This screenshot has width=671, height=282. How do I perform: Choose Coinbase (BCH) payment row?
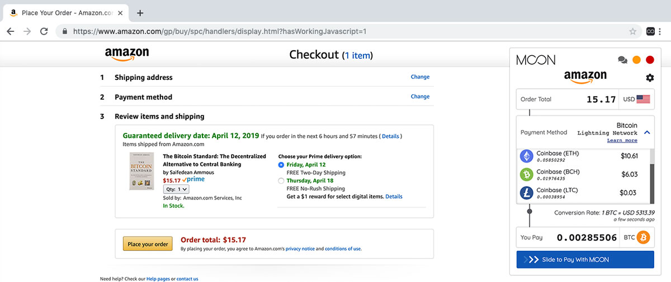click(583, 175)
